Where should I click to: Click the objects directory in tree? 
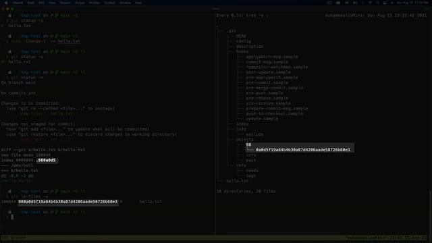(x=244, y=140)
